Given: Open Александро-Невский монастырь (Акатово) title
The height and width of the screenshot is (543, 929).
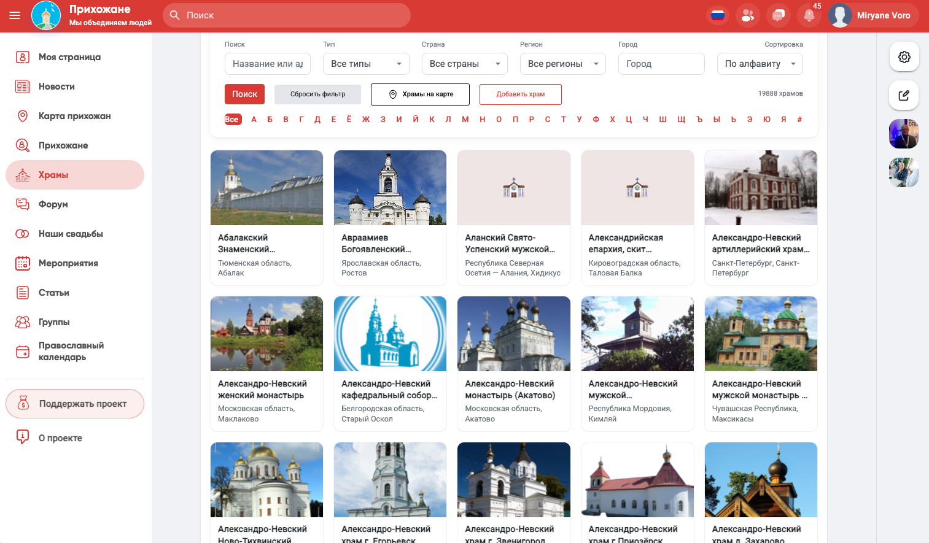Looking at the screenshot, I should (x=510, y=390).
